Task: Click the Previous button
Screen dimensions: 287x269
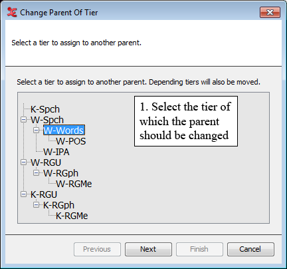Action: pos(97,249)
